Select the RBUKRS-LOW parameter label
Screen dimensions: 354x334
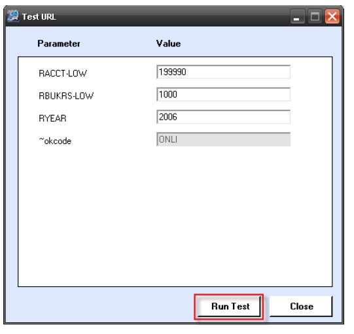[x=66, y=96]
